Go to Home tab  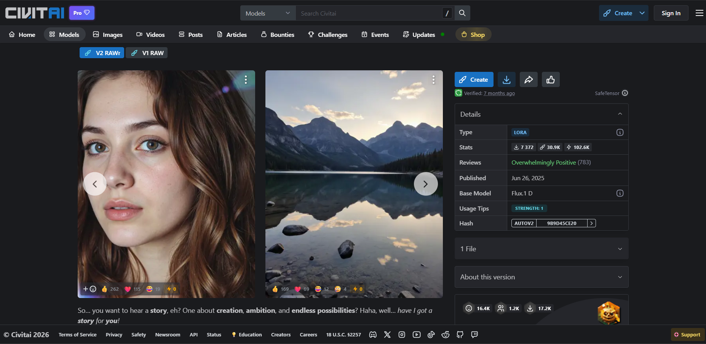click(22, 35)
